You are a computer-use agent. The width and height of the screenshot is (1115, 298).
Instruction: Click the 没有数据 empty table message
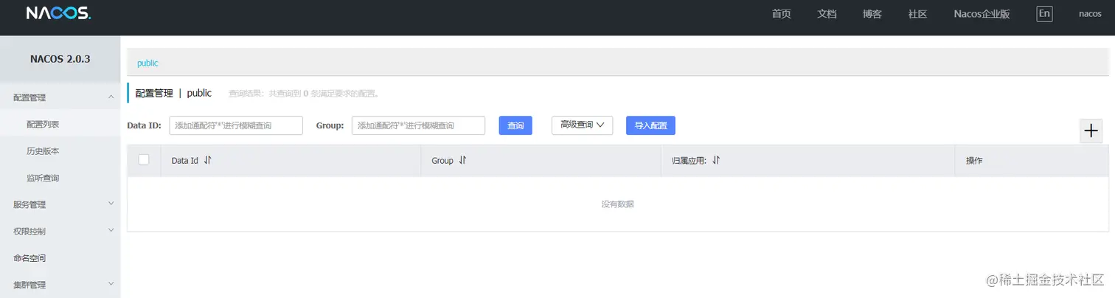tap(617, 204)
